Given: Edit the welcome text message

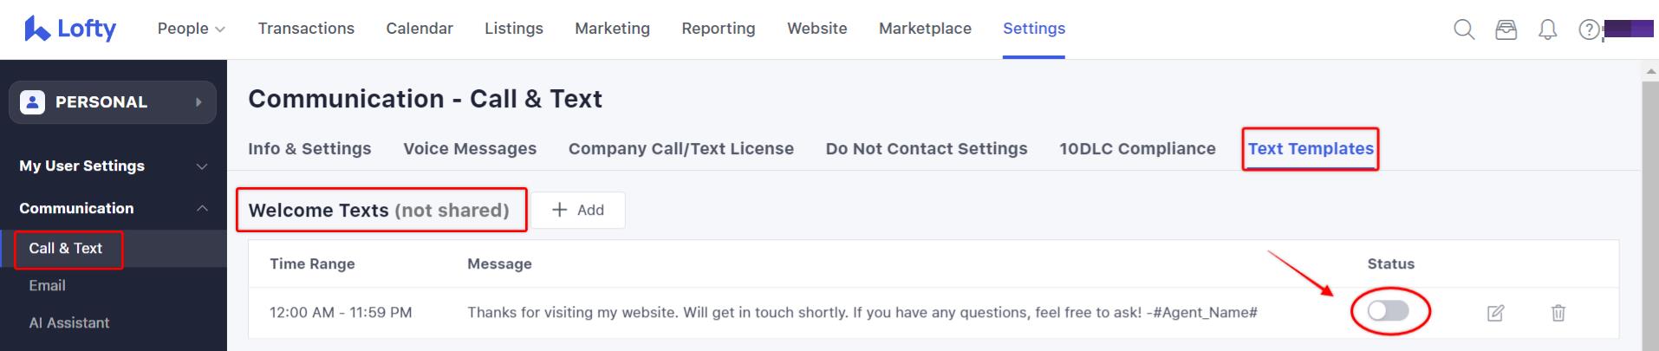Looking at the screenshot, I should (x=1496, y=313).
